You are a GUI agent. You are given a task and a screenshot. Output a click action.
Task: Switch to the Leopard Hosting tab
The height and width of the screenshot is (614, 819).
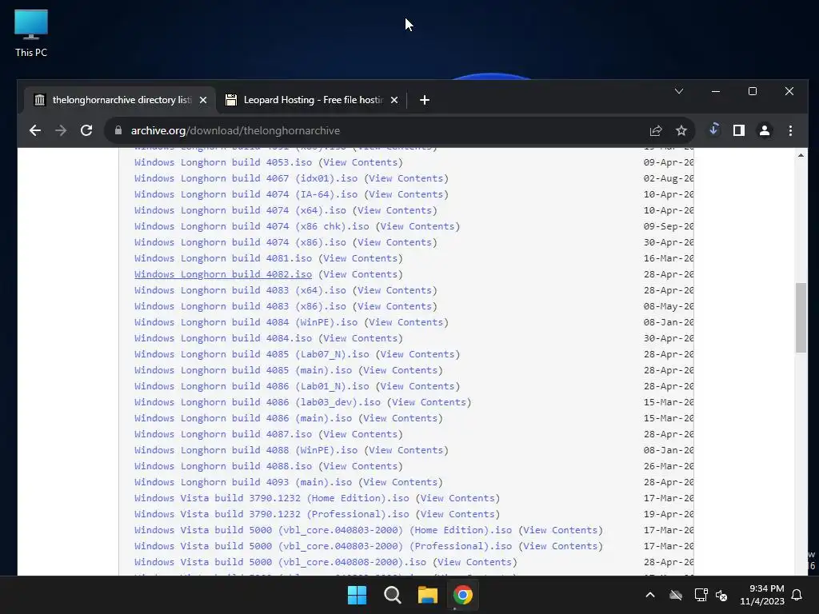pos(312,100)
